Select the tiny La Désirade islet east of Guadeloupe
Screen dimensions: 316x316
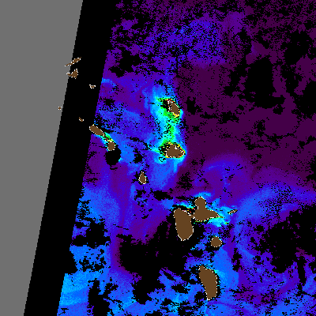(x=233, y=211)
